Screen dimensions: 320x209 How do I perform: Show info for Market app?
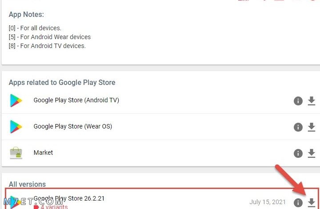coord(298,153)
